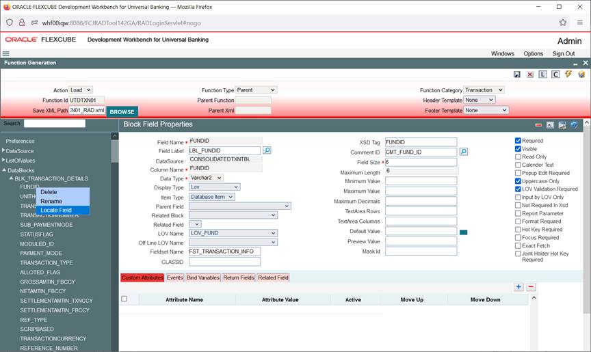
Task: Open the Function Type dropdown
Action: pyautogui.click(x=256, y=90)
